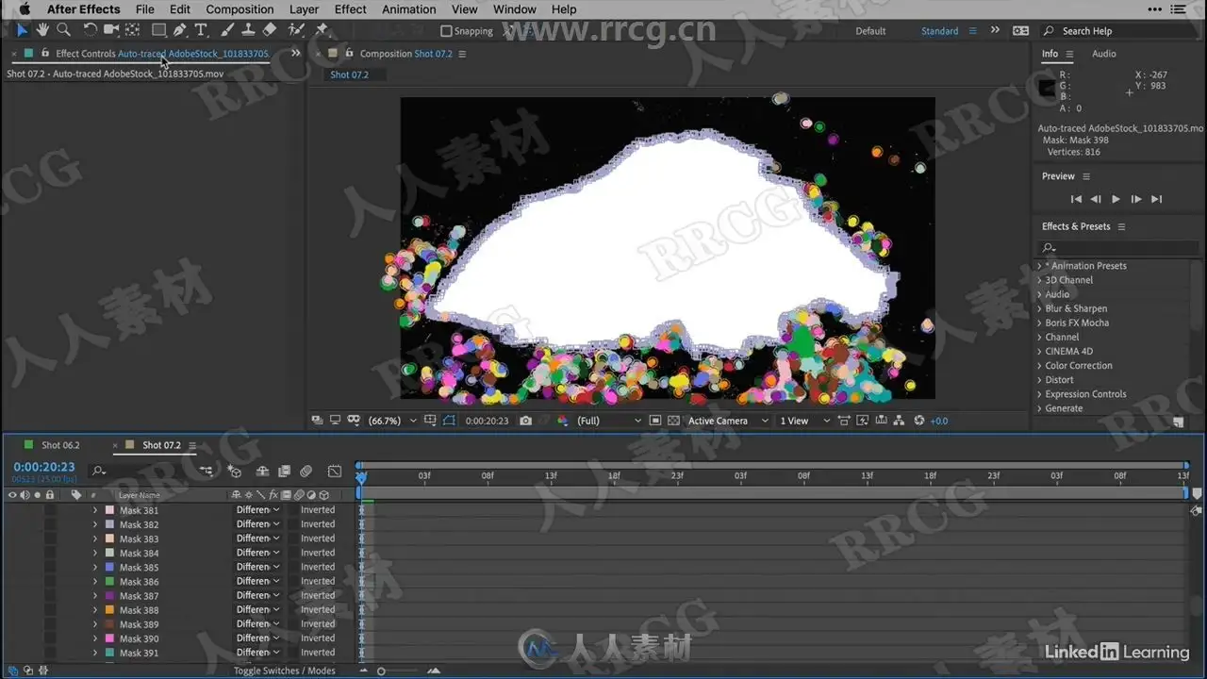Image resolution: width=1207 pixels, height=679 pixels.
Task: Expand the Mask 381 row
Action: 95,510
